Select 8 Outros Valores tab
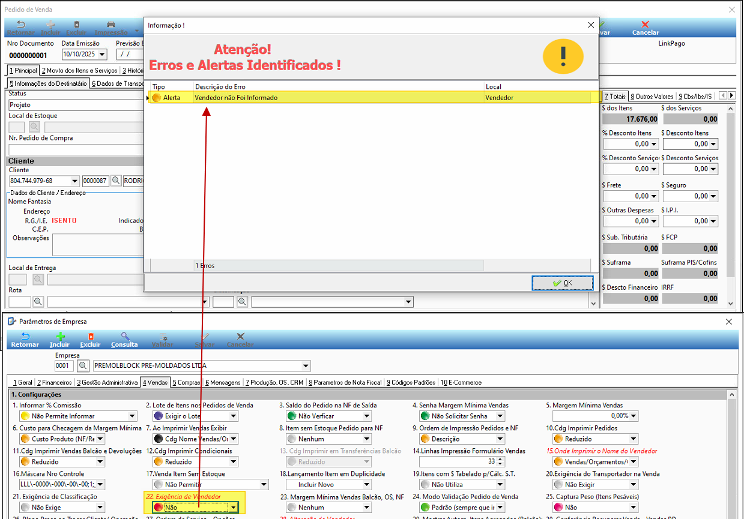Screen dimensions: 744x519 coord(651,96)
